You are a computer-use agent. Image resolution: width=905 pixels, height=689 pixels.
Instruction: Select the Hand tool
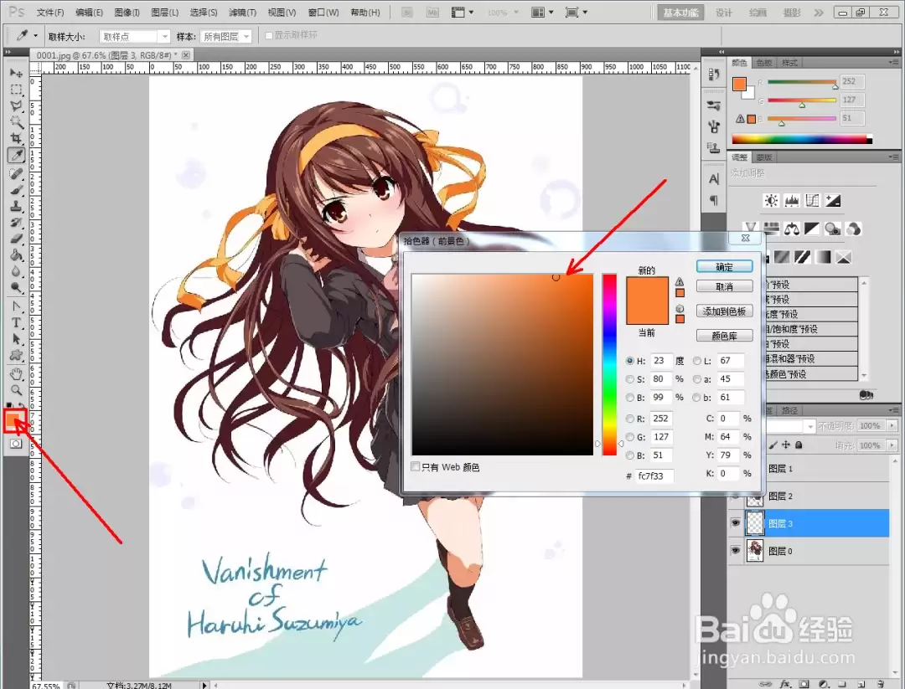tap(16, 373)
